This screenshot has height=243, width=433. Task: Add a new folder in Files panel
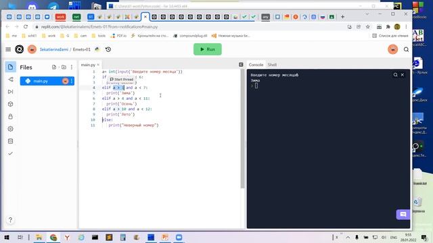point(64,67)
